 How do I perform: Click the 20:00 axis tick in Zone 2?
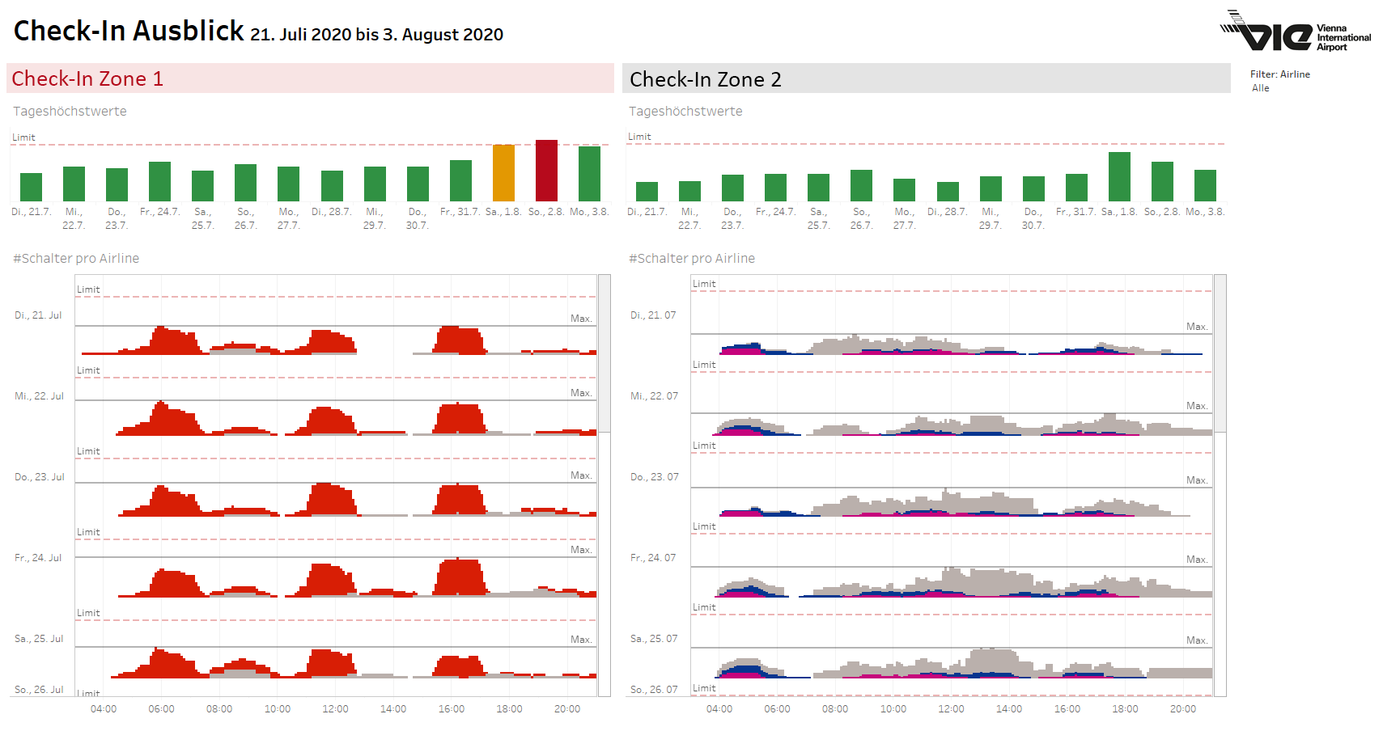(x=1182, y=709)
